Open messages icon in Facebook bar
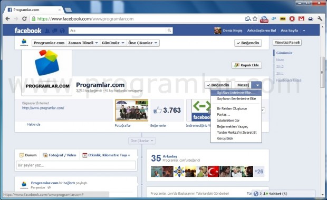 (55, 31)
